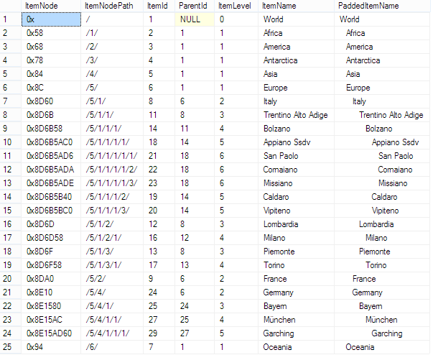Click row header number 25
Viewport: 433px width, 355px height.
pos(11,347)
